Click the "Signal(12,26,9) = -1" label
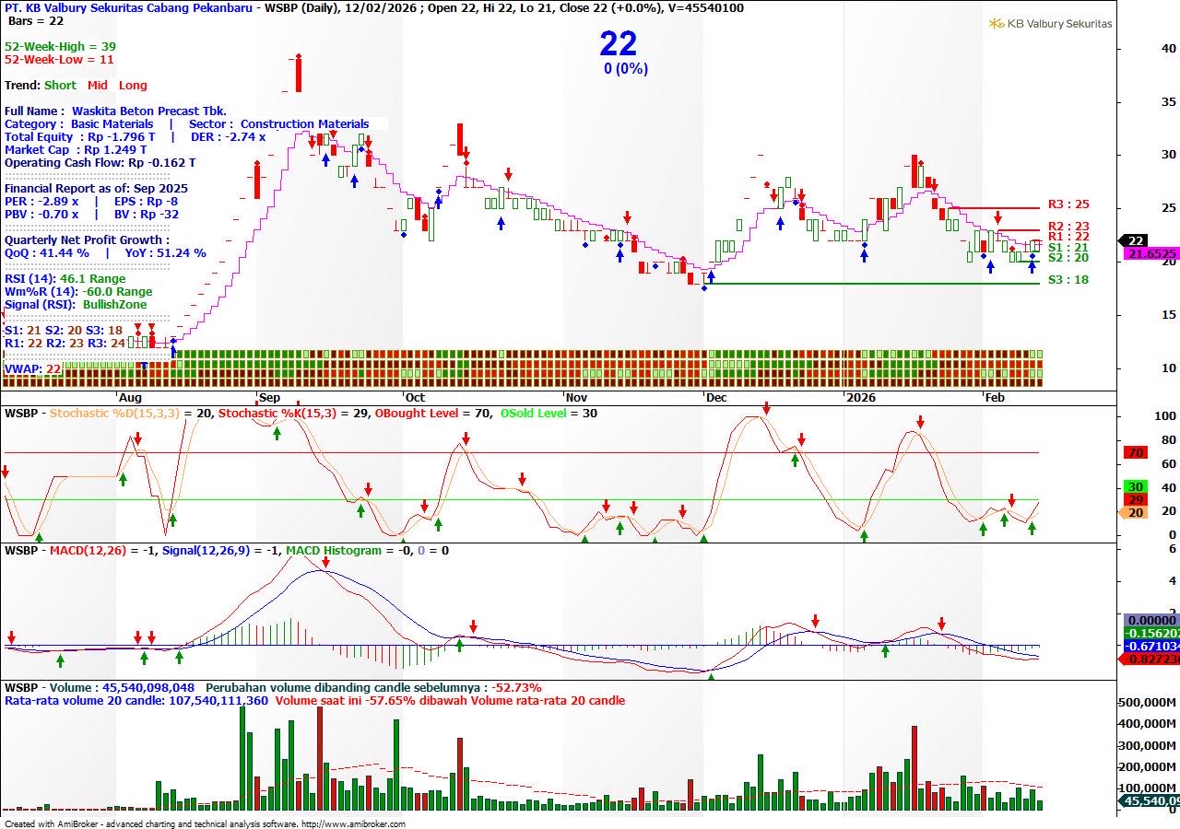1180x829 pixels. [x=220, y=551]
